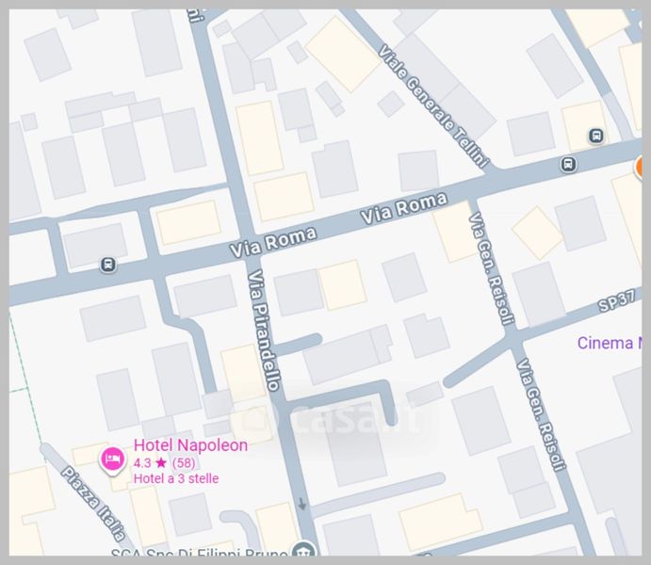Click the Cinema place label

(x=608, y=343)
